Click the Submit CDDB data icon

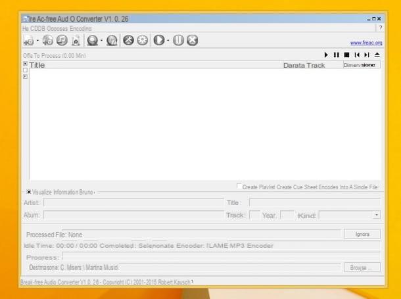point(112,40)
